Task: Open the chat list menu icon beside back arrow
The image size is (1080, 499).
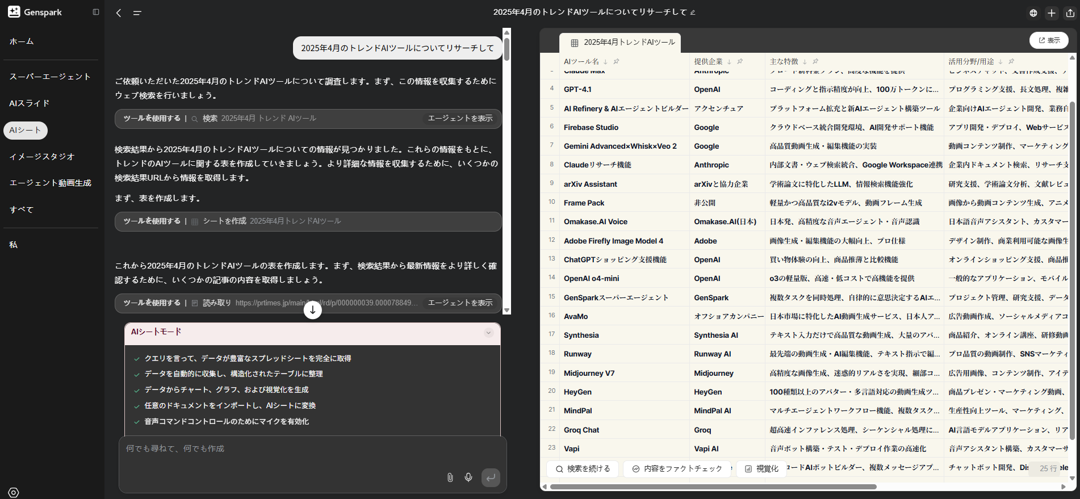Action: tap(137, 12)
